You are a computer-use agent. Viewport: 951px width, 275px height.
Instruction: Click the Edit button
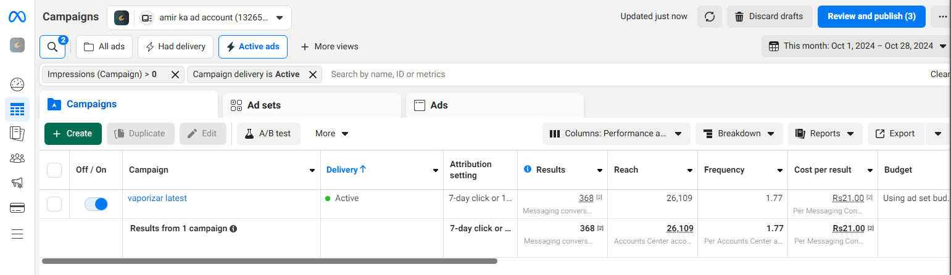click(203, 134)
